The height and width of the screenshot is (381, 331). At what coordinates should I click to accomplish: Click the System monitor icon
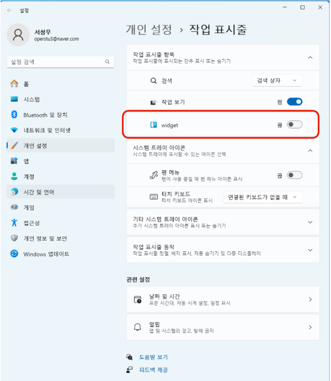pyautogui.click(x=14, y=99)
